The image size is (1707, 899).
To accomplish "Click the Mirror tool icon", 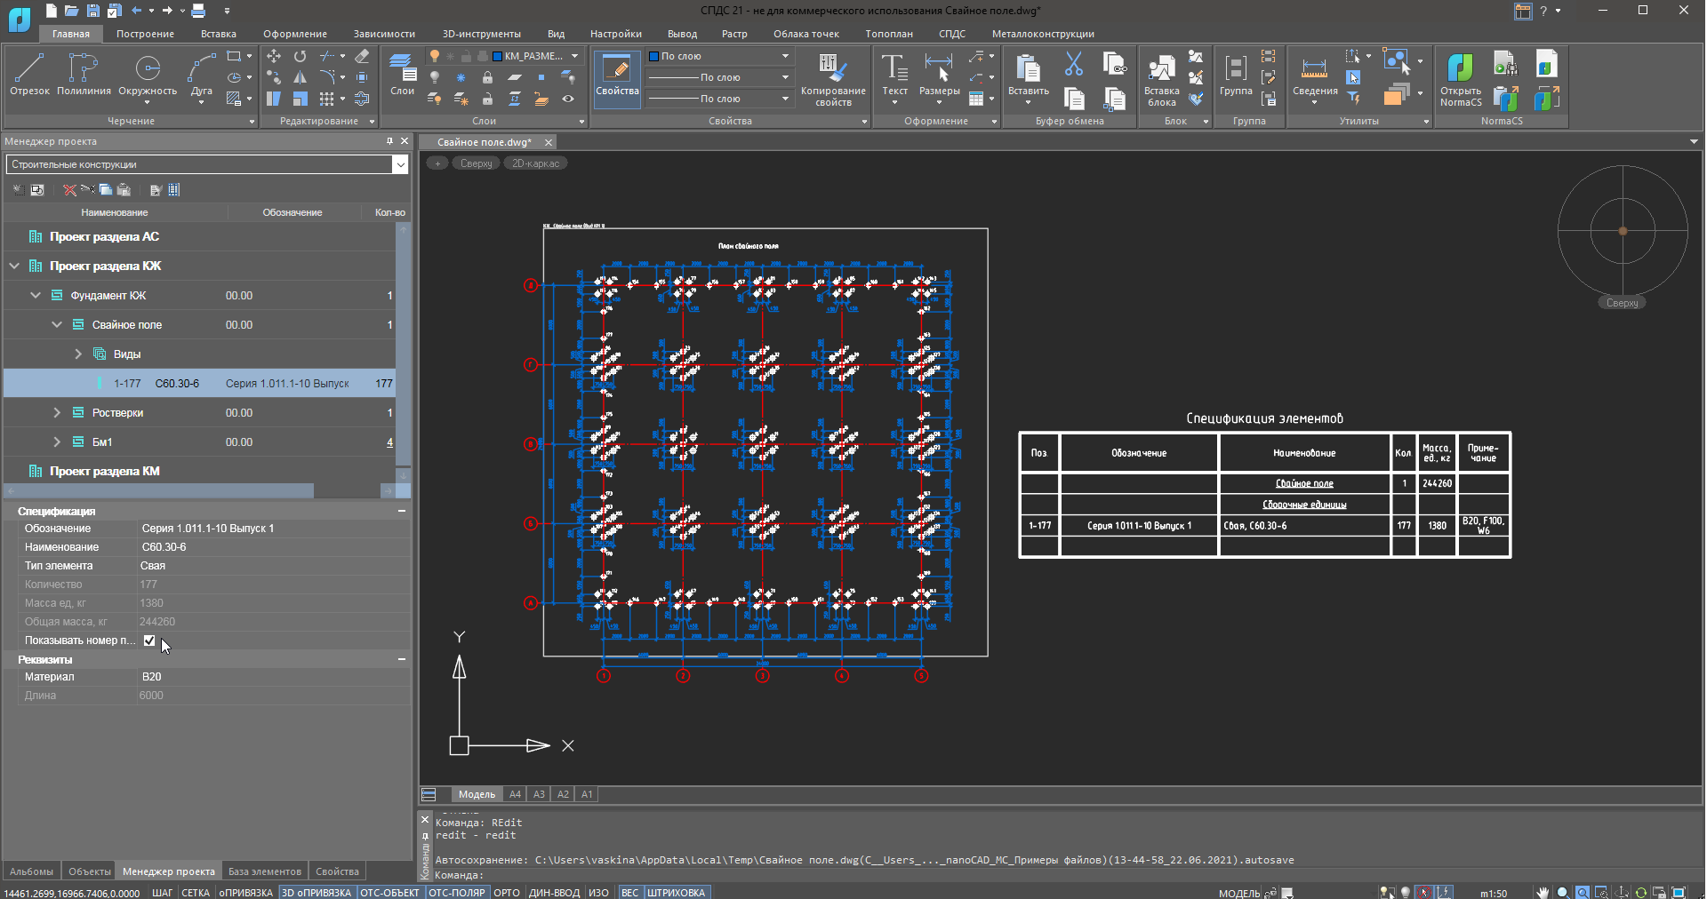I will (x=301, y=77).
